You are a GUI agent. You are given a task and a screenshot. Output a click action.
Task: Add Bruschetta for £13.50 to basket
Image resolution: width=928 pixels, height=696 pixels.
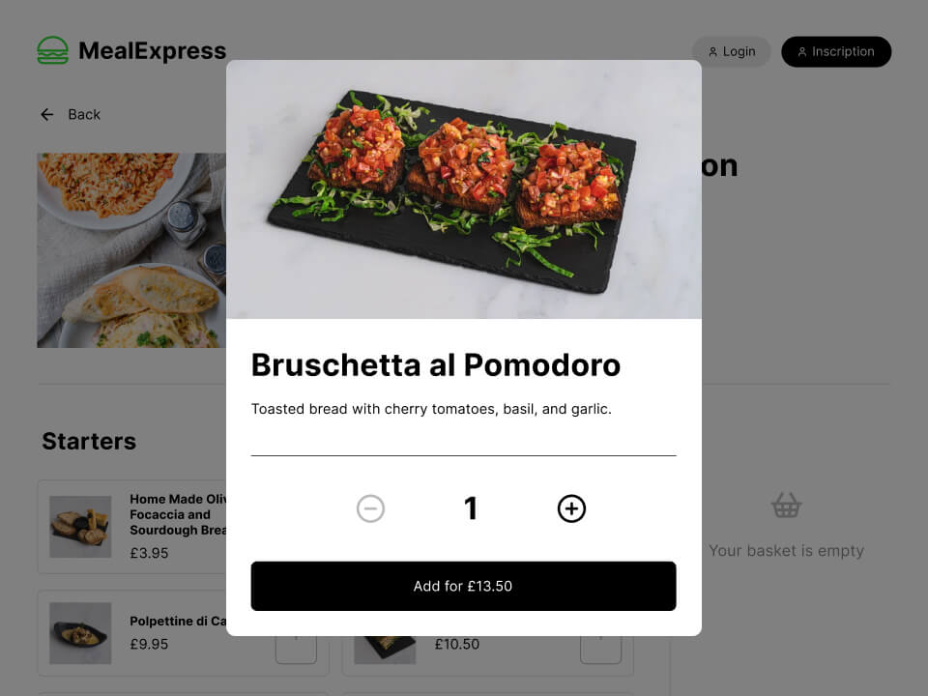click(x=463, y=586)
